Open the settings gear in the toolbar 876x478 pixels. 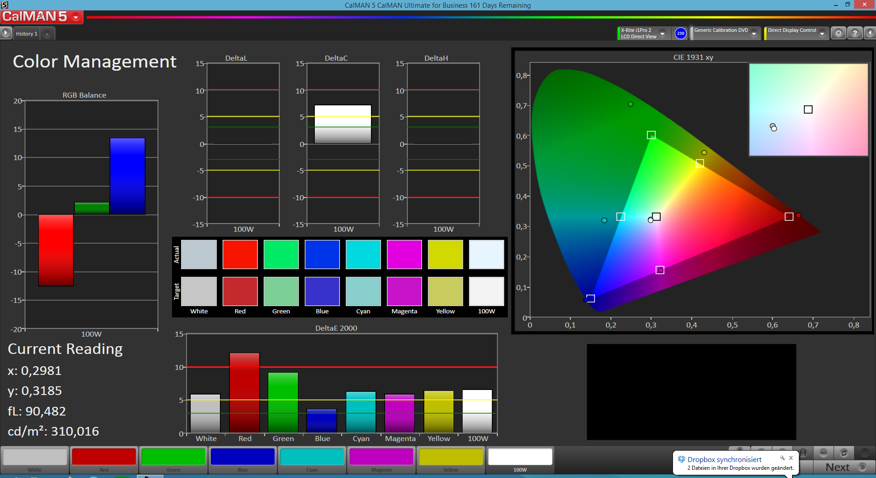[x=838, y=33]
